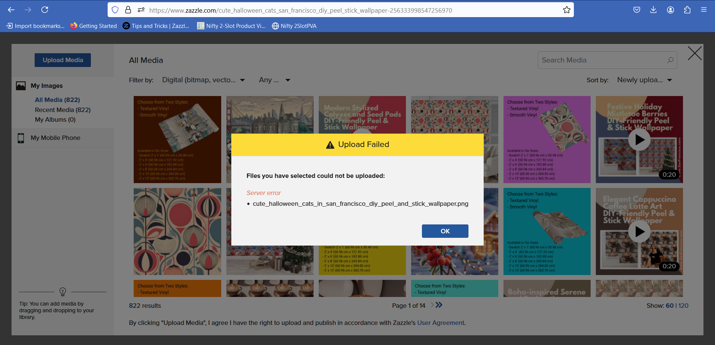Select All Media (822) in sidebar

(57, 100)
